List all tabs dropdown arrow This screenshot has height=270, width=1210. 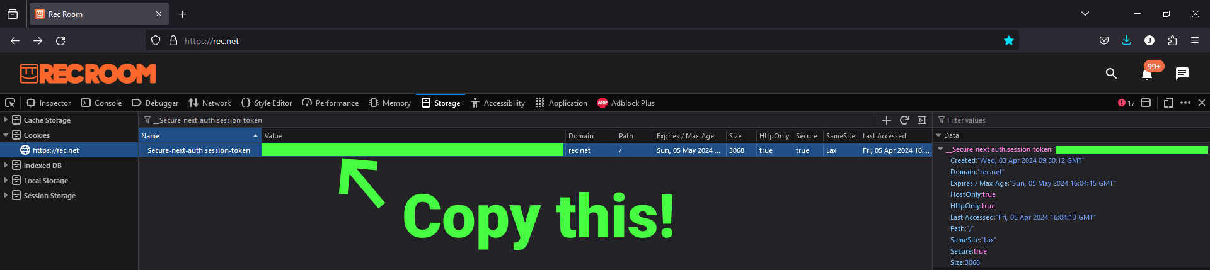(x=1085, y=14)
